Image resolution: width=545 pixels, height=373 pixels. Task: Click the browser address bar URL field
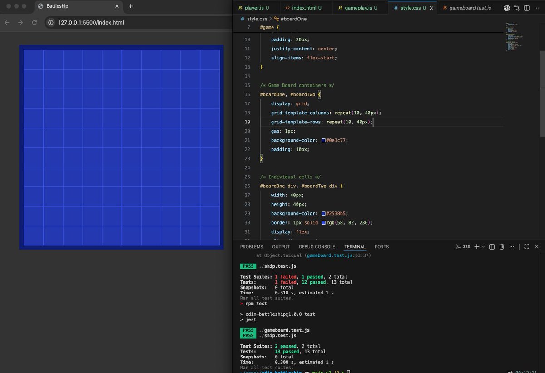(136, 22)
